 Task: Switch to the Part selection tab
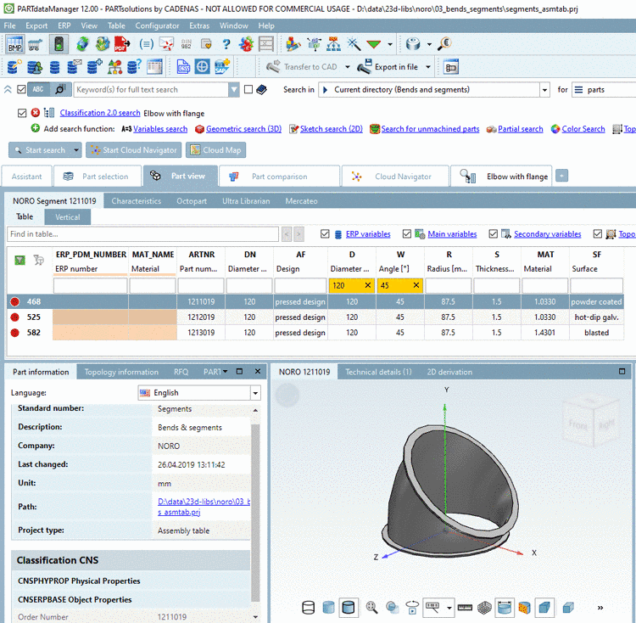[x=98, y=177]
